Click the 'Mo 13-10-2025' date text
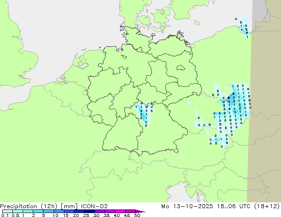281x217 pixels. 187,206
